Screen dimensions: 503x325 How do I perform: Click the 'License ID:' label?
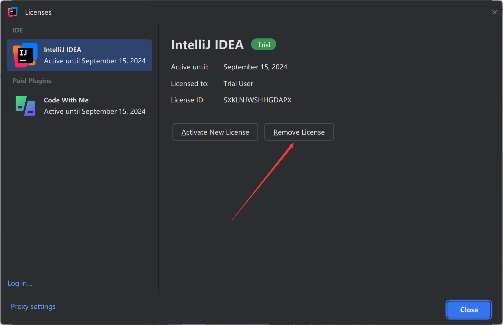188,100
